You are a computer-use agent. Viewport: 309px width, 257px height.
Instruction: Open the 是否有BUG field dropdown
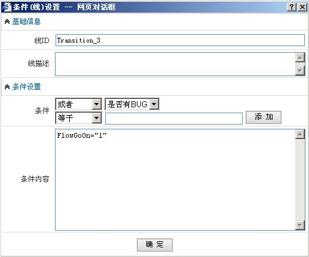[x=132, y=104]
